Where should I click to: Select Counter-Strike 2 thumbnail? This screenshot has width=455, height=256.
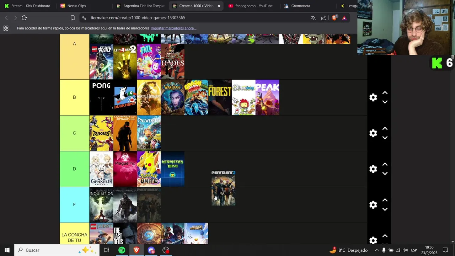(x=125, y=133)
